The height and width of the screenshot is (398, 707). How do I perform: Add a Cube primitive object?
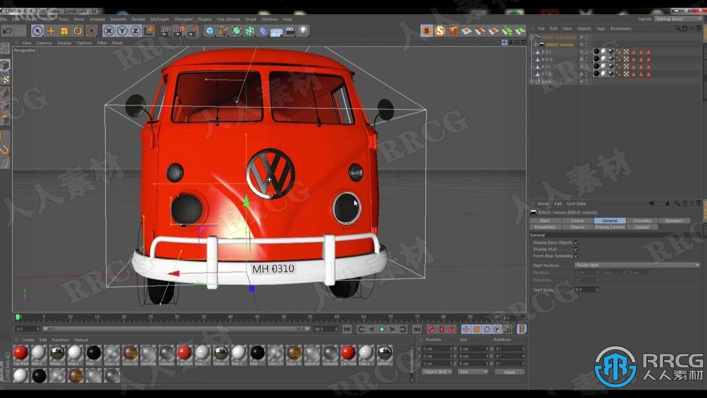coord(210,31)
